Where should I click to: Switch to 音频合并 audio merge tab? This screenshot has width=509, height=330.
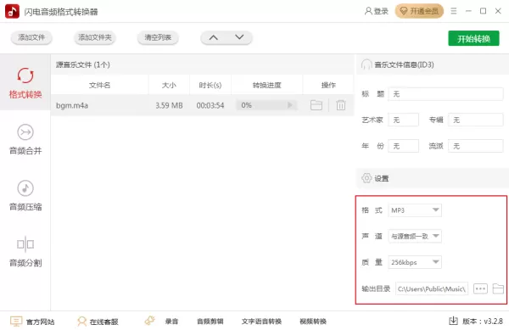25,139
